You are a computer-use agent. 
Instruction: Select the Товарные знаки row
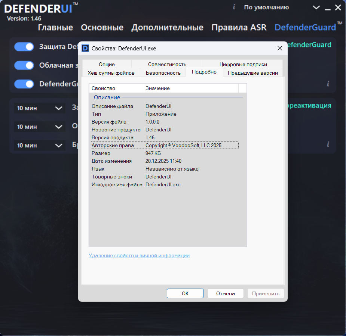(x=165, y=177)
